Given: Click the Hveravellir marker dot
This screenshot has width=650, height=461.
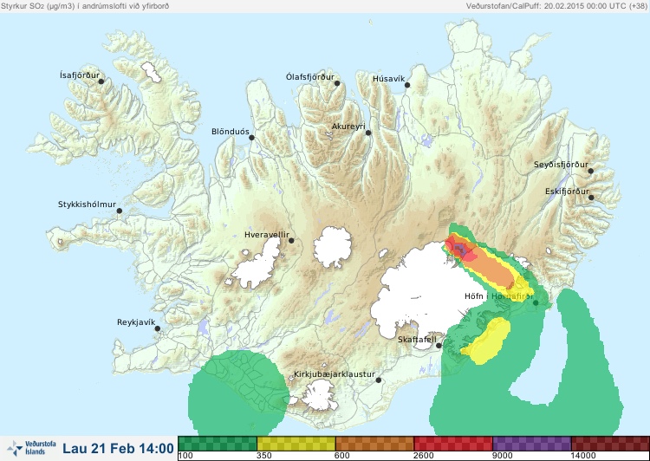Looking at the screenshot, I should 291,240.
